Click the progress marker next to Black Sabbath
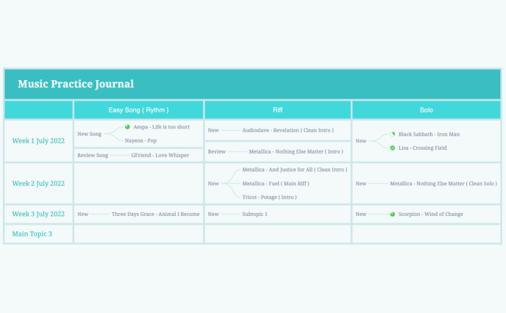Image resolution: width=506 pixels, height=313 pixels. tap(393, 134)
